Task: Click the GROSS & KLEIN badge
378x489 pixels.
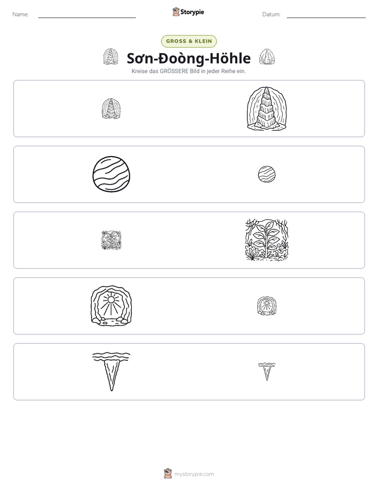Action: click(x=189, y=41)
